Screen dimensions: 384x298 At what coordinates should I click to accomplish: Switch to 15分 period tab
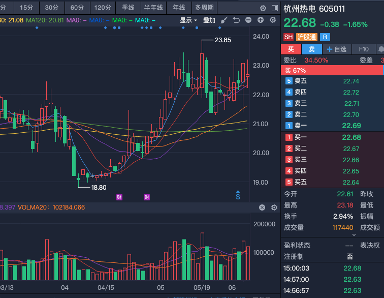point(27,8)
